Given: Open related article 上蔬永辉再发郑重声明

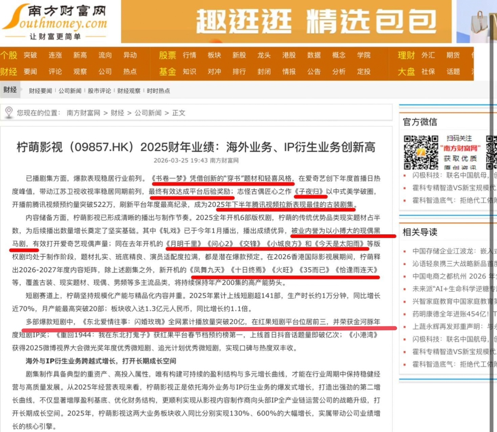Looking at the screenshot, I should coord(454,326).
